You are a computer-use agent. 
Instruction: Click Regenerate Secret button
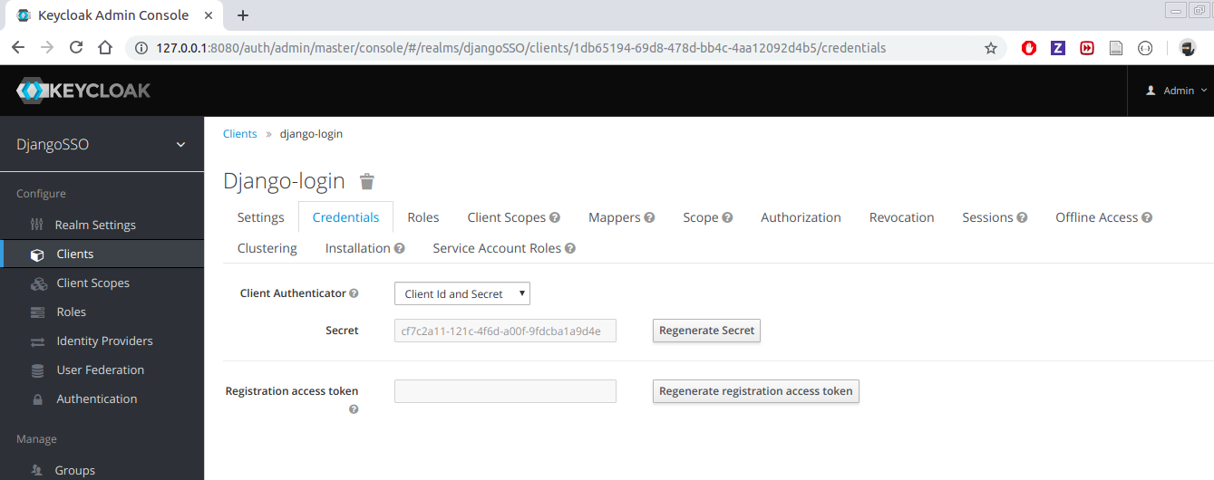[707, 331]
